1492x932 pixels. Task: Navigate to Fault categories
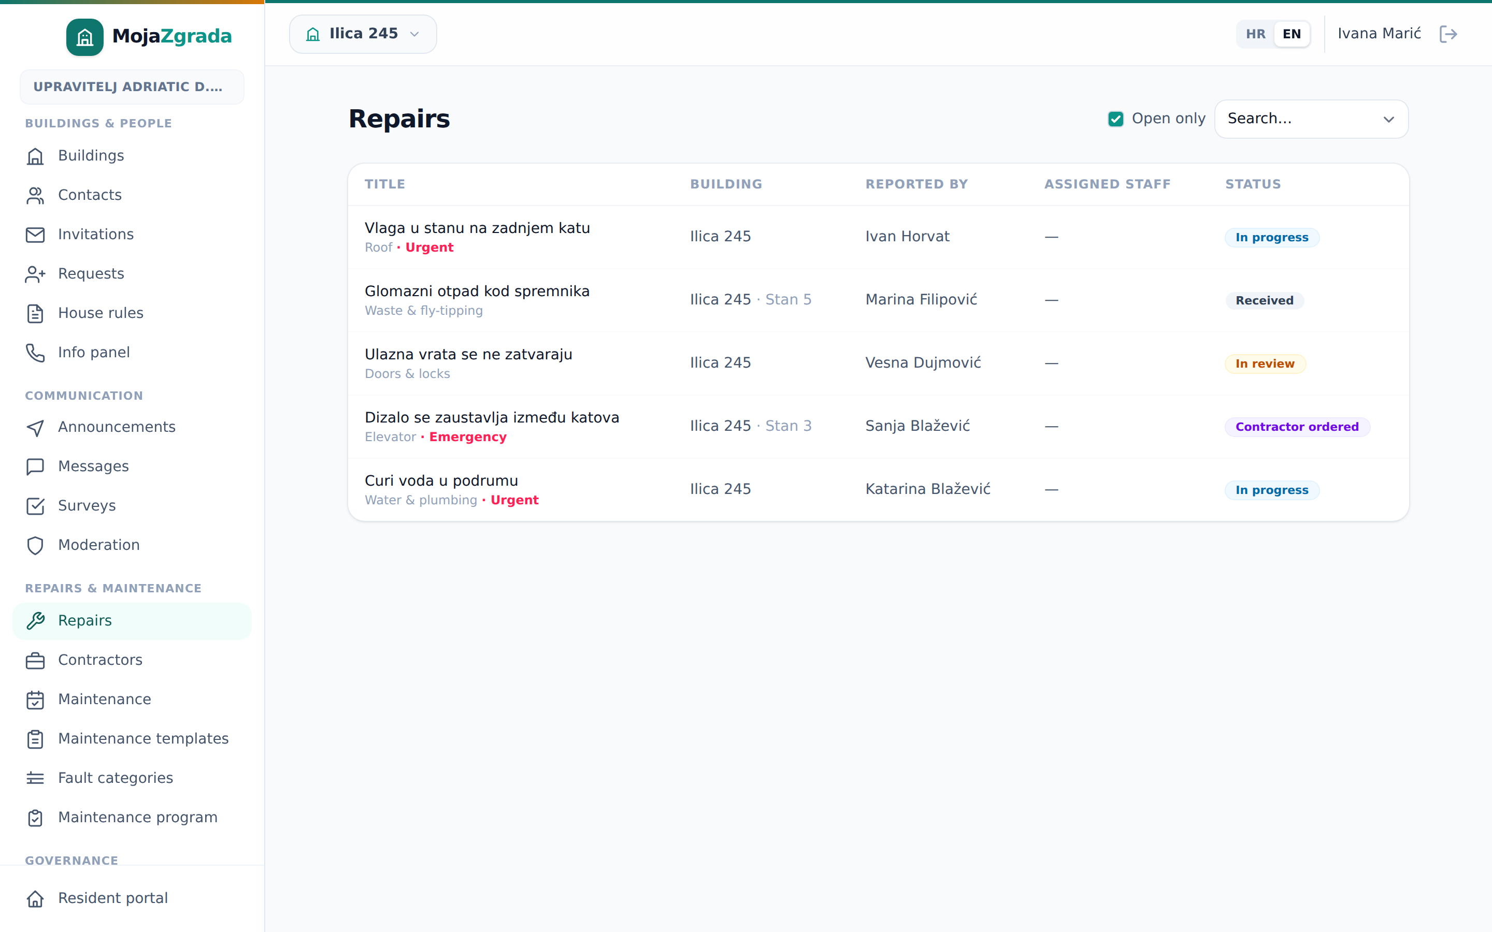pyautogui.click(x=132, y=778)
